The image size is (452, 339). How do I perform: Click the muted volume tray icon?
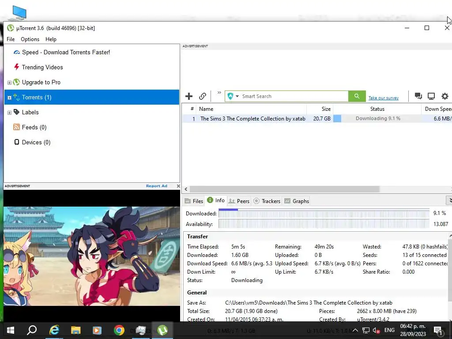tap(376, 330)
